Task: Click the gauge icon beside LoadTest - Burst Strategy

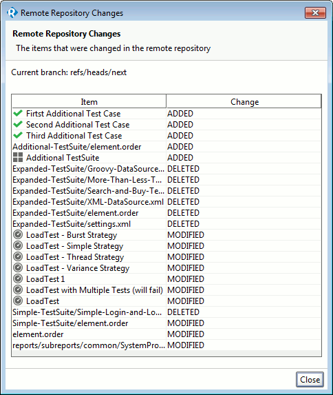Action: (x=18, y=235)
